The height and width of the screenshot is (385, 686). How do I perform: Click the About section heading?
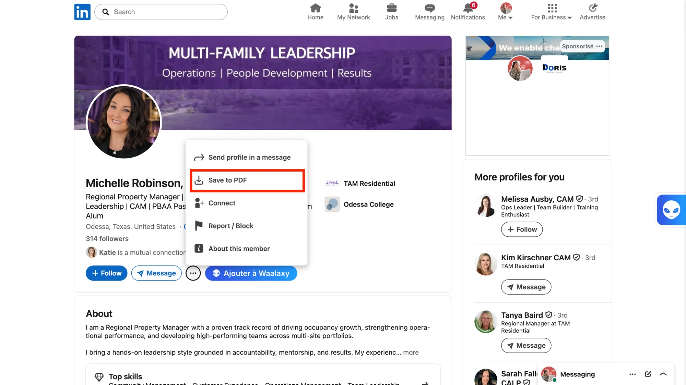(99, 314)
